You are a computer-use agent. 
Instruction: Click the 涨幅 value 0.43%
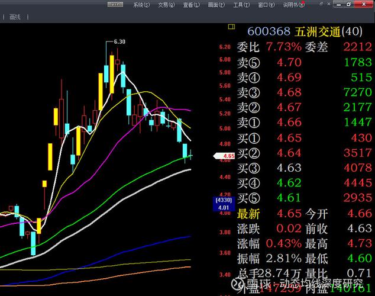pos(284,243)
